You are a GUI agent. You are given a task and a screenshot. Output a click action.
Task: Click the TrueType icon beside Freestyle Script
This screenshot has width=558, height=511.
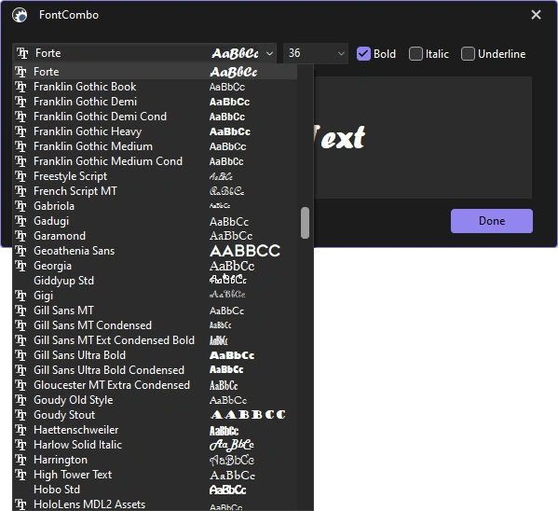pos(21,176)
